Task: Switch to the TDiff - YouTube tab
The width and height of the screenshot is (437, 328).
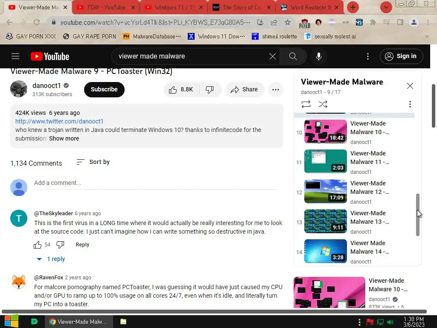Action: [x=106, y=7]
